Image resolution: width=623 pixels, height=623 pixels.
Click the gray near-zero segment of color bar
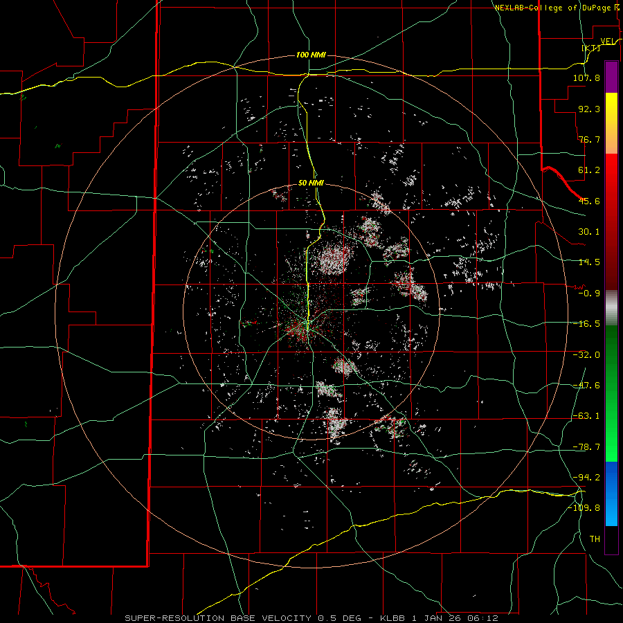point(611,308)
